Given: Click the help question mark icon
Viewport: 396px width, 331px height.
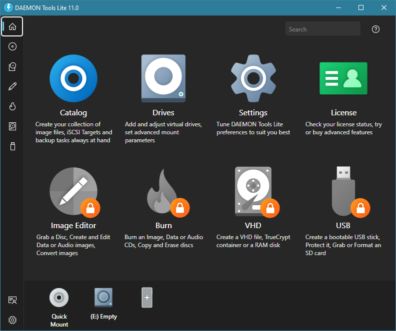Looking at the screenshot, I should click(x=375, y=29).
